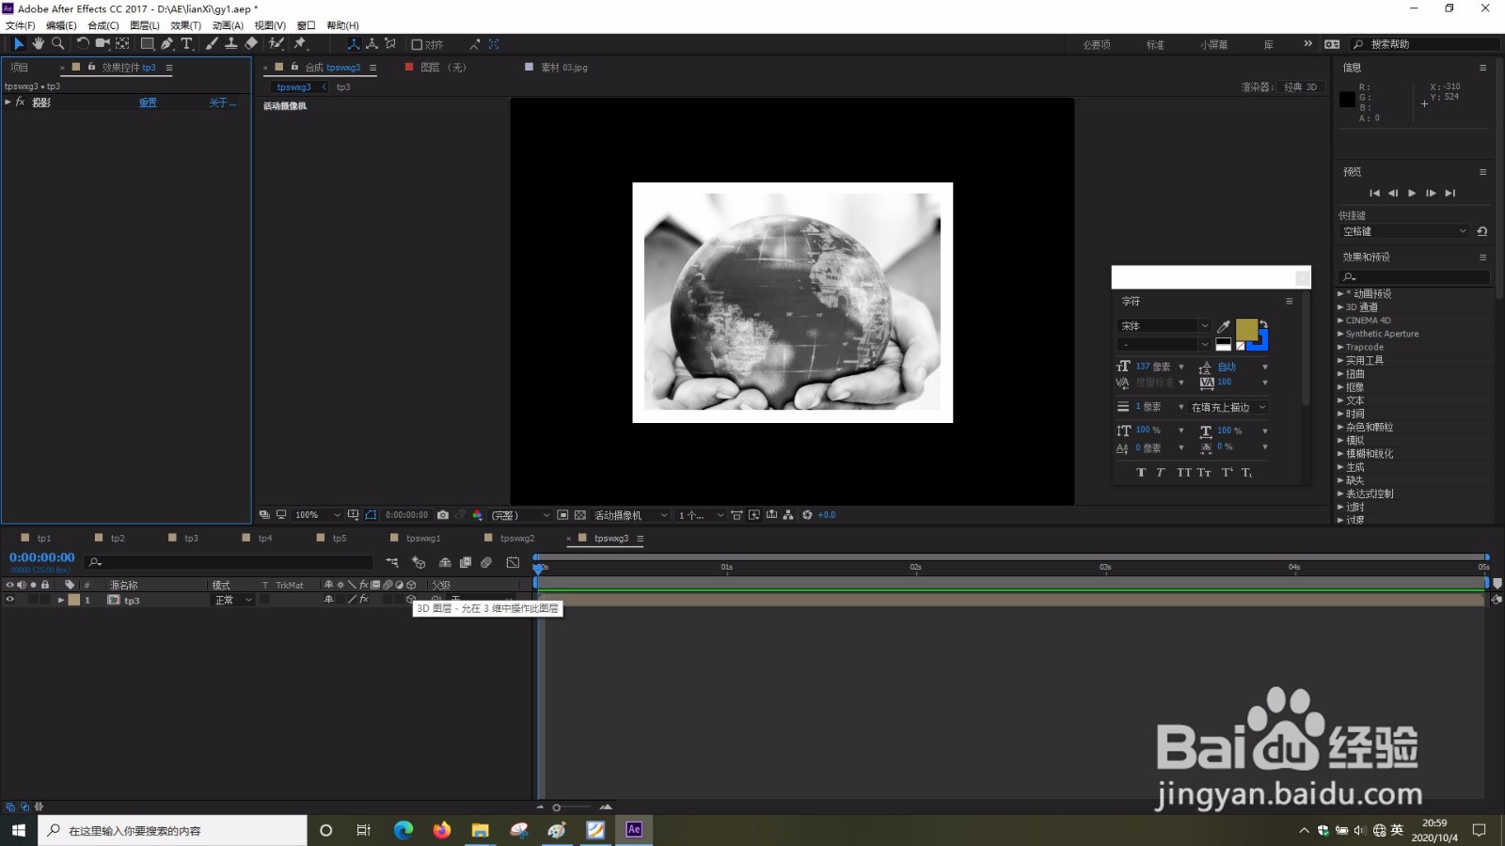
Task: Select the Unified Camera tool
Action: pos(103,43)
